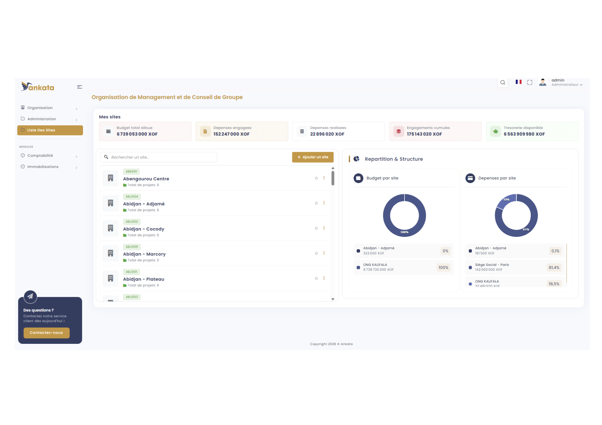This screenshot has width=602, height=425.
Task: Toggle the favorite star for Abidjan - Adjamé
Action: point(316,203)
